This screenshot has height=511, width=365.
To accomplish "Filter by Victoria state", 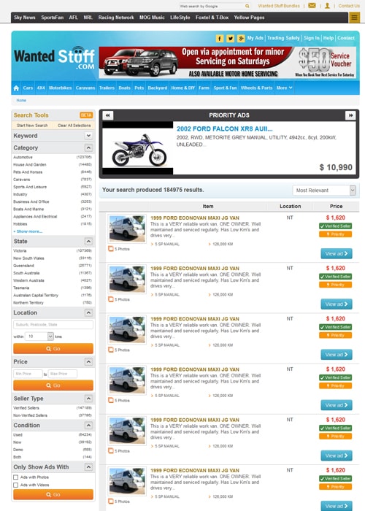I will click(x=20, y=250).
